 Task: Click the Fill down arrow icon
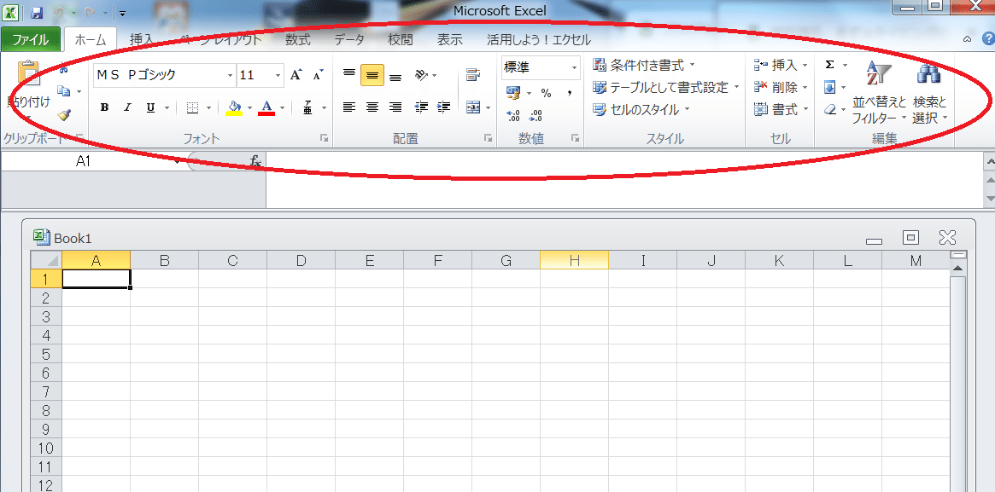coord(829,87)
